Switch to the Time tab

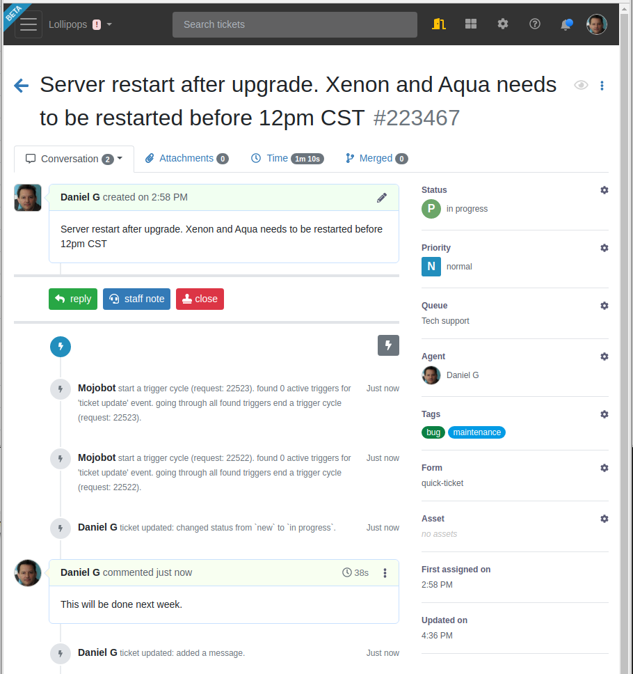pyautogui.click(x=286, y=158)
